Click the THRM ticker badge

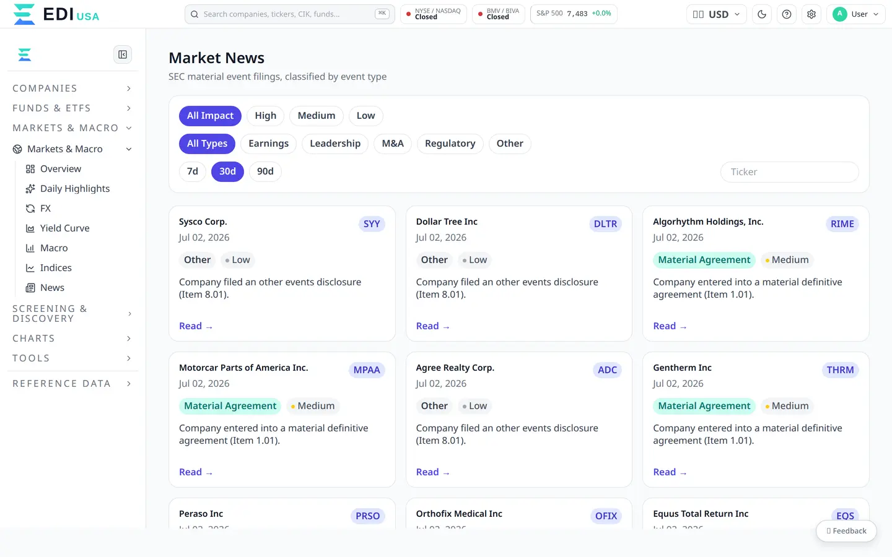(840, 370)
